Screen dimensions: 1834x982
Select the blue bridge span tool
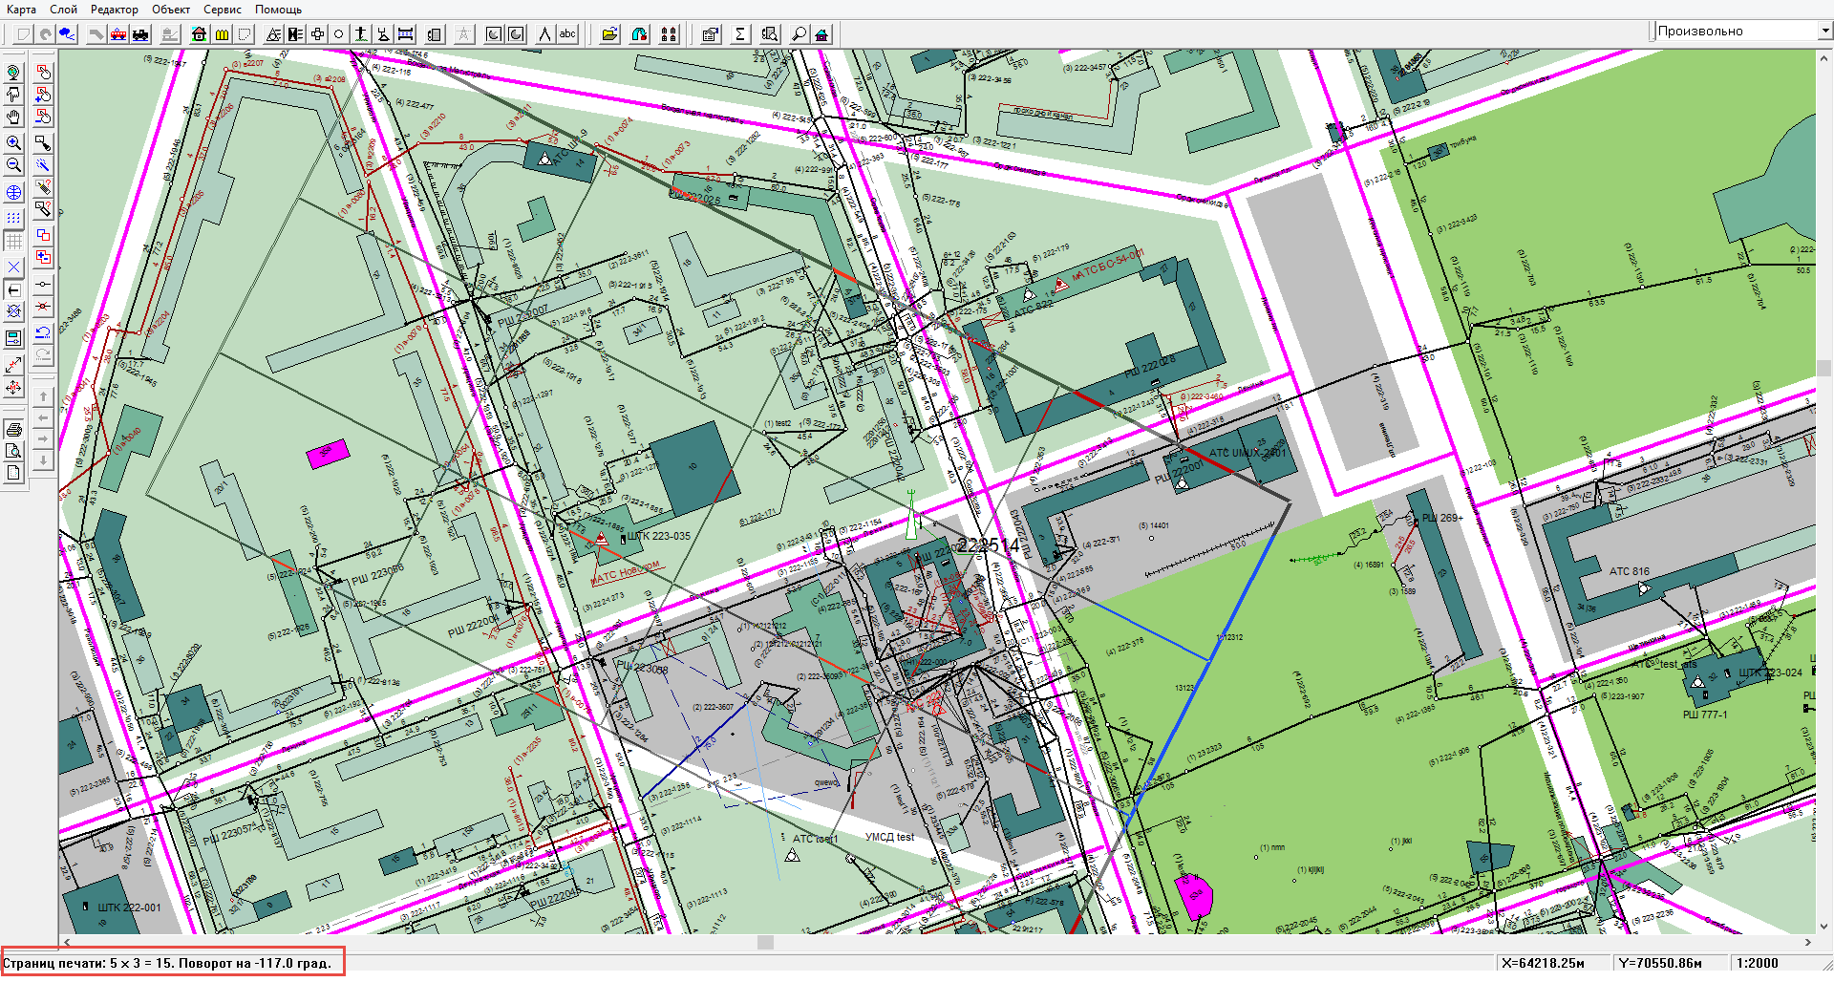coord(405,34)
